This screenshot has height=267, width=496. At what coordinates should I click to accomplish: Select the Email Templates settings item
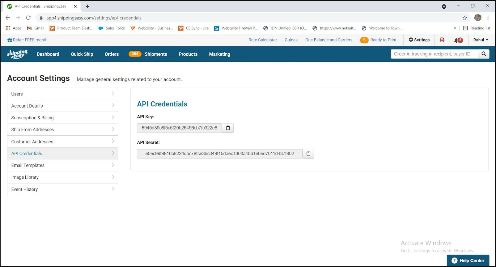point(62,165)
